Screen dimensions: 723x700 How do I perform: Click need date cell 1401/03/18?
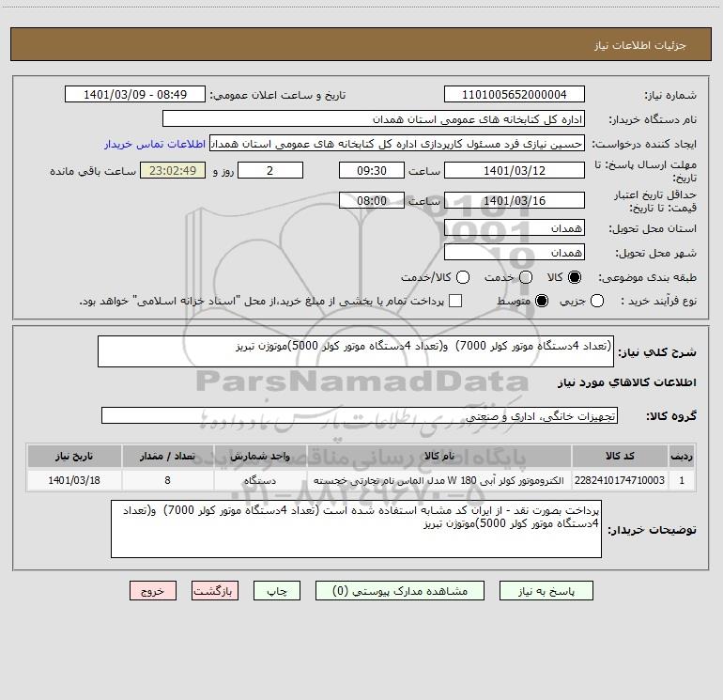click(74, 480)
